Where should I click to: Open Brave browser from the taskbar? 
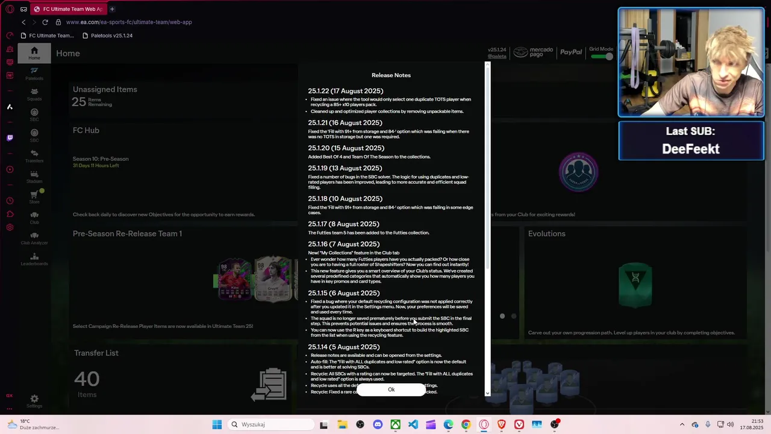pos(502,424)
